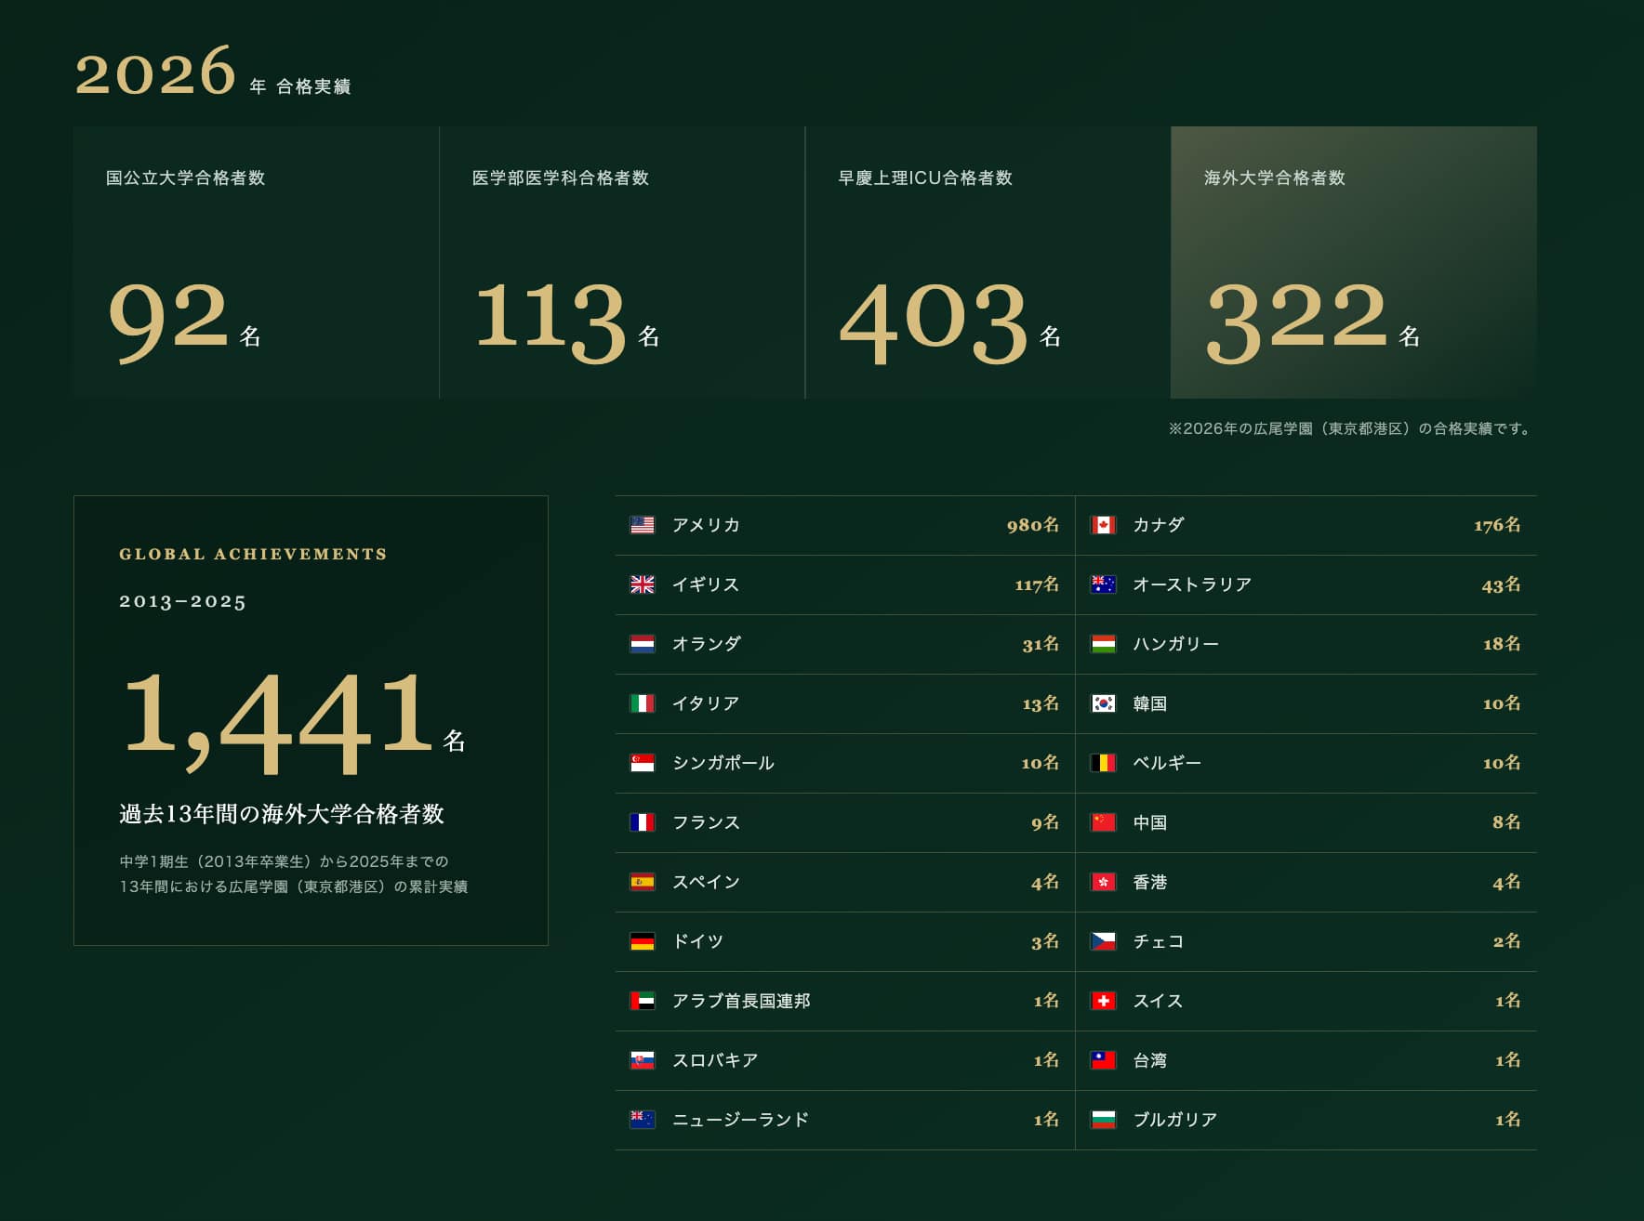Click the 117名 count
Image resolution: width=1644 pixels, height=1221 pixels.
[x=1037, y=584]
